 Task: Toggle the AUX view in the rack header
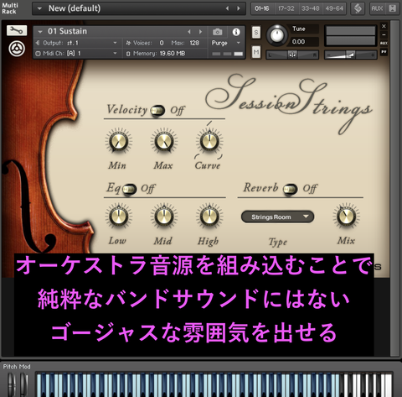377,8
